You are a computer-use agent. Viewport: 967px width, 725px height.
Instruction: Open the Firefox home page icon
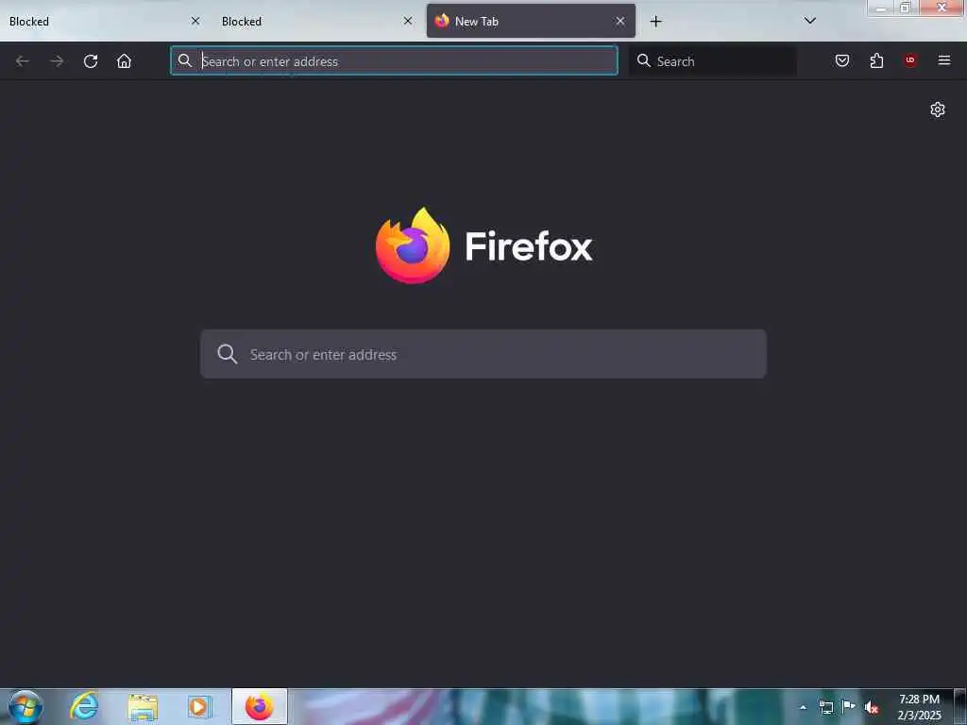click(x=124, y=61)
